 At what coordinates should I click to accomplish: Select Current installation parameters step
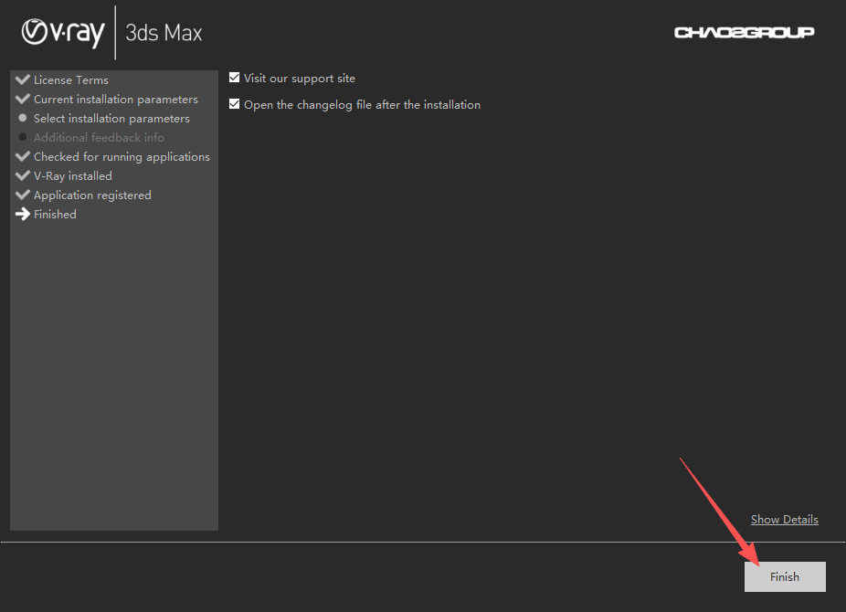coord(115,100)
